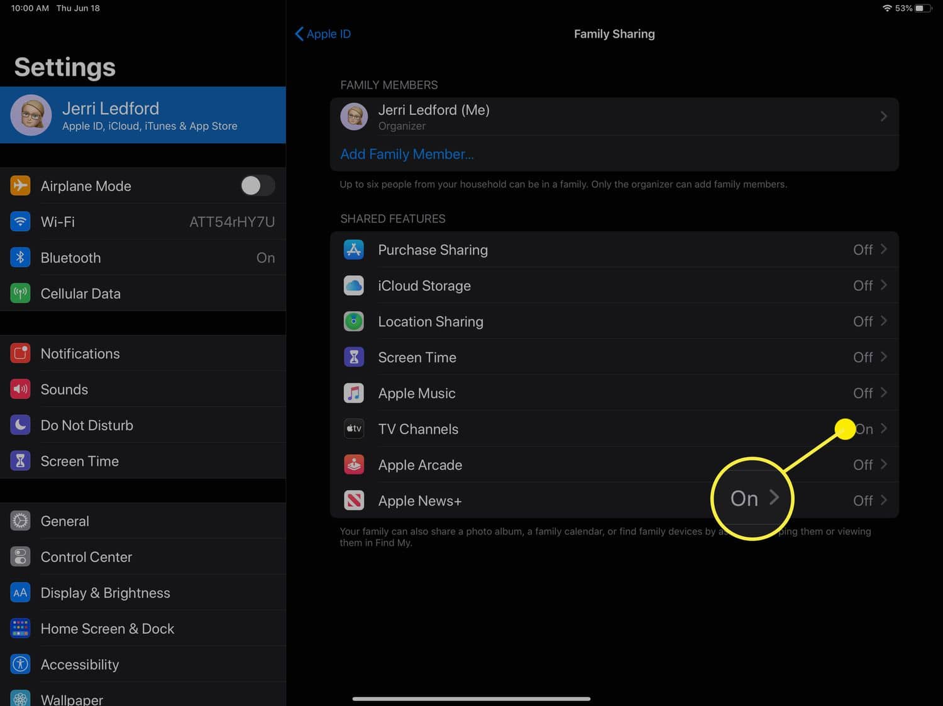
Task: Select Home Screen & Dock in sidebar
Action: [x=143, y=629]
